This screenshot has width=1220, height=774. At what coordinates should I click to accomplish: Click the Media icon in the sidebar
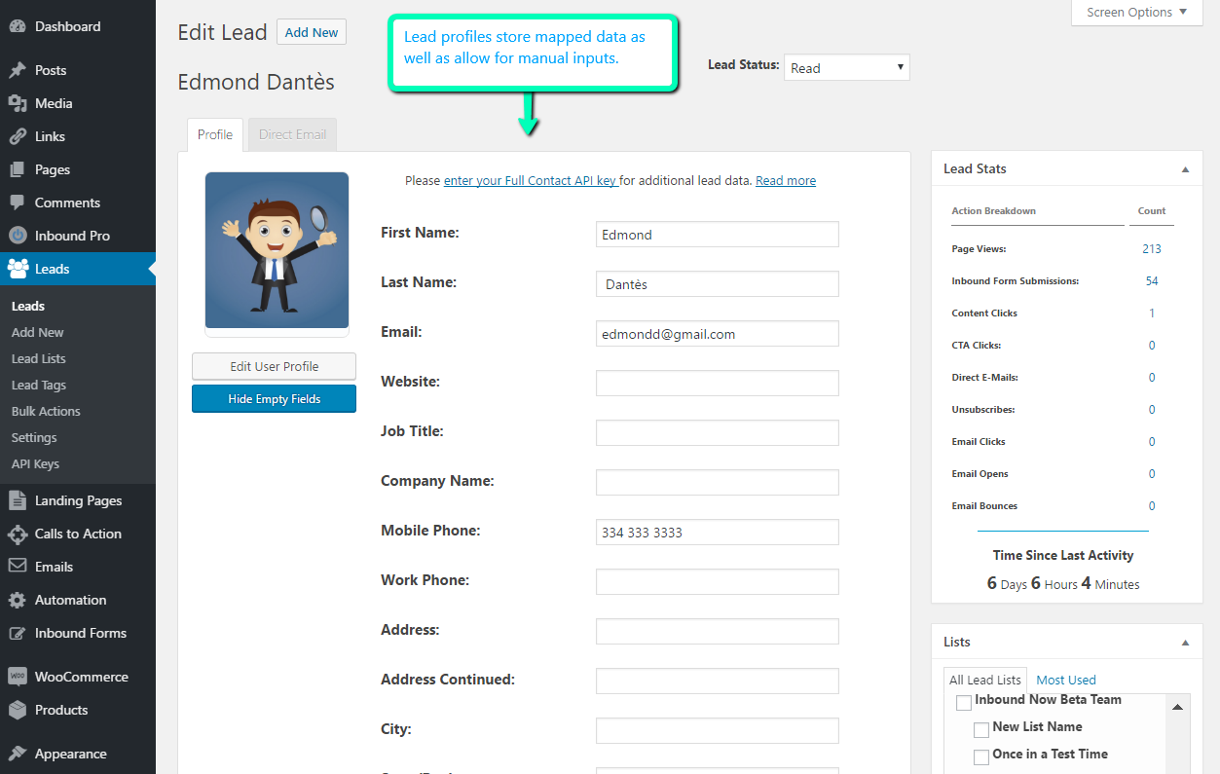pos(17,103)
